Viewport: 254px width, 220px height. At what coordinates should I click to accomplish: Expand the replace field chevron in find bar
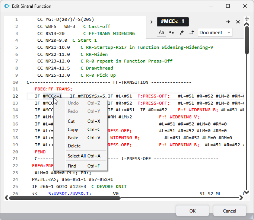coord(151,22)
